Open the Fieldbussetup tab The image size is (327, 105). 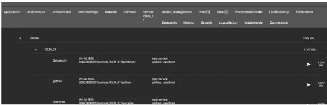(x=279, y=12)
